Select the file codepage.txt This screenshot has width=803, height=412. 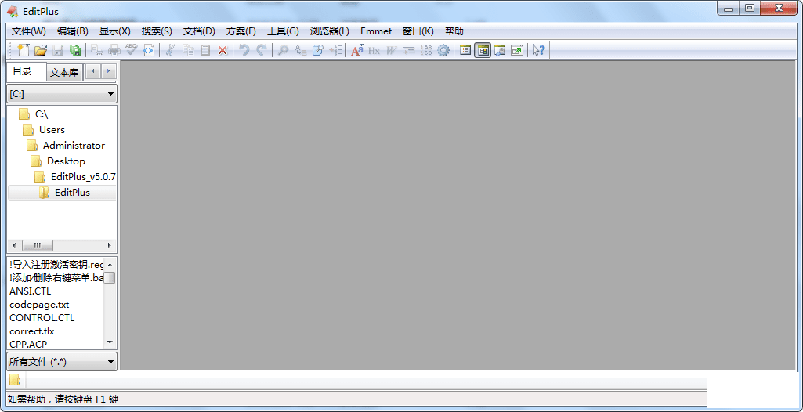pyautogui.click(x=39, y=304)
